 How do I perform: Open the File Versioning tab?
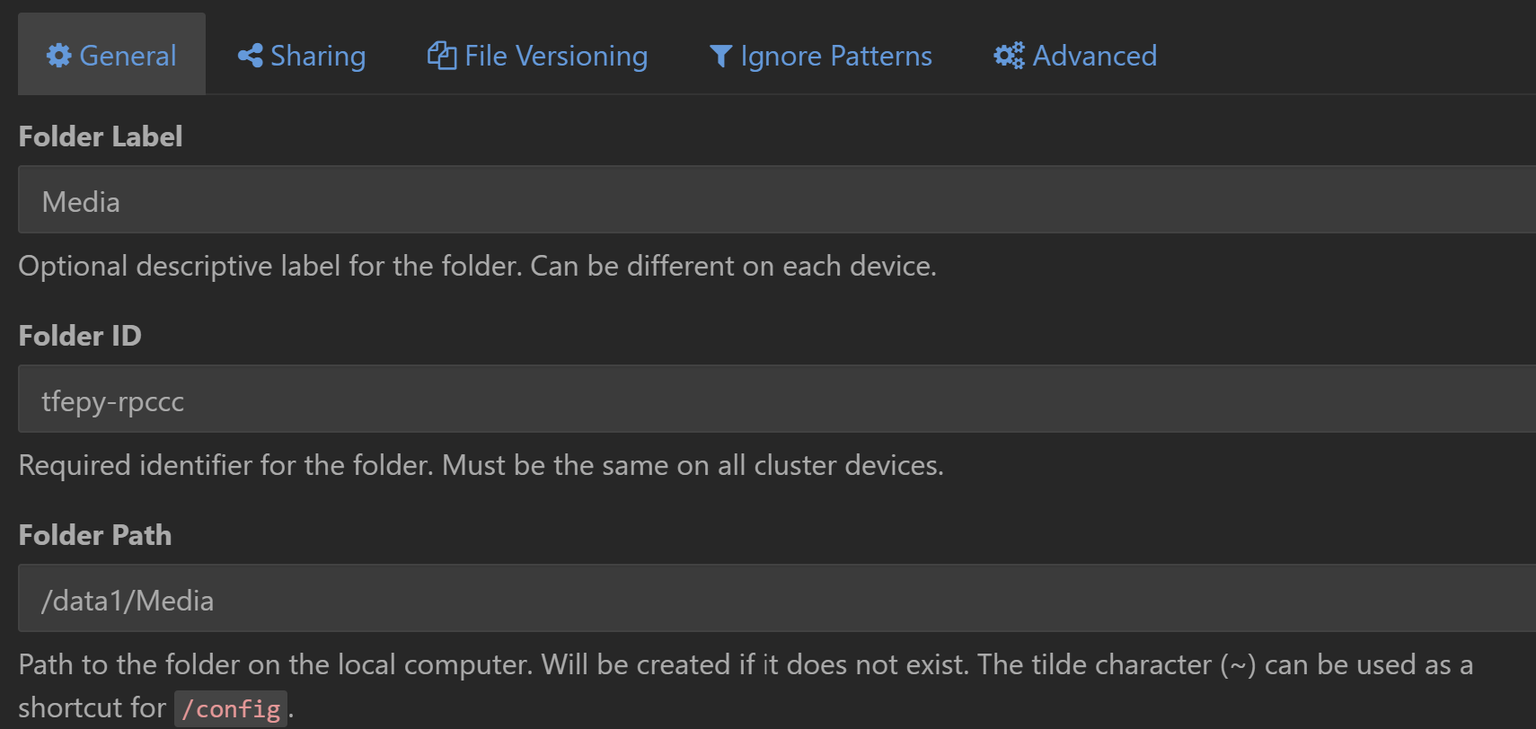[537, 54]
